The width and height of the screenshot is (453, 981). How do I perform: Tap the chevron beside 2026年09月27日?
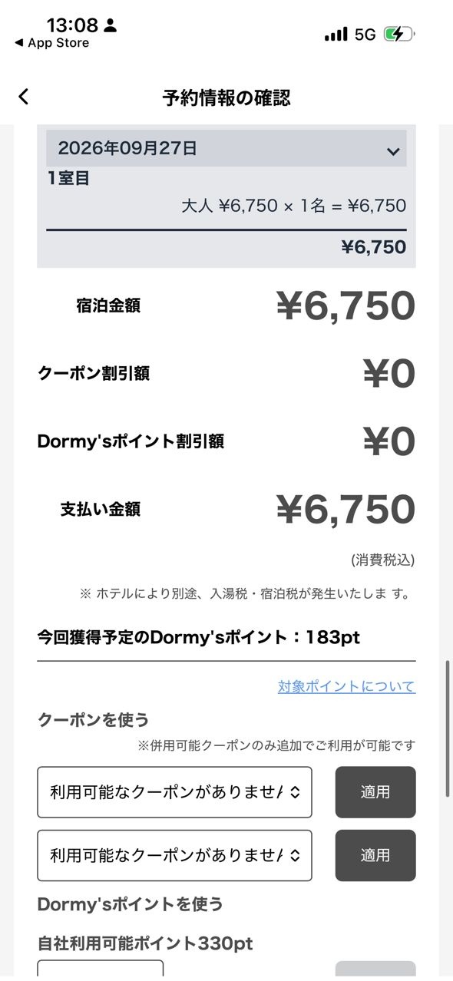(x=393, y=151)
